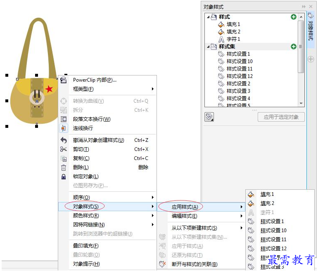Image resolution: width=318 pixels, height=273 pixels.
Task: Click tag icon of 样式设置 11 in submenu
Action: coord(251,240)
